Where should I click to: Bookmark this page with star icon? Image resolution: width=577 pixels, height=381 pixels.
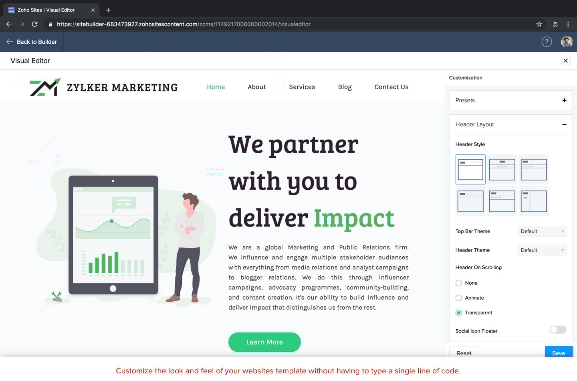(539, 24)
